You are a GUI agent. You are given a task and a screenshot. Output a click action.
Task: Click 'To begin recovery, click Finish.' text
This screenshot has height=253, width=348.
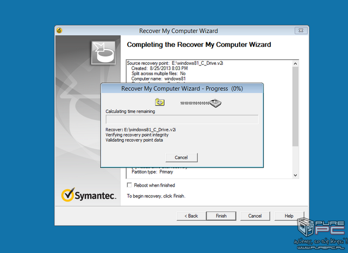coord(156,196)
